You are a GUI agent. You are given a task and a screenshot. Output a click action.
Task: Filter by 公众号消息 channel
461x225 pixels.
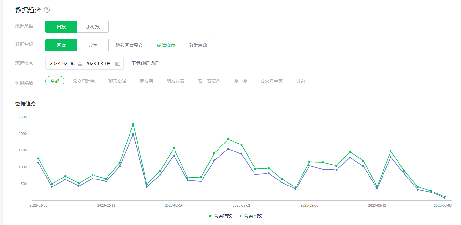84,81
